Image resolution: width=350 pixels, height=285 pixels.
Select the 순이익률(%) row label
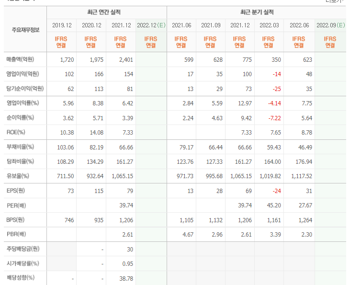point(20,118)
